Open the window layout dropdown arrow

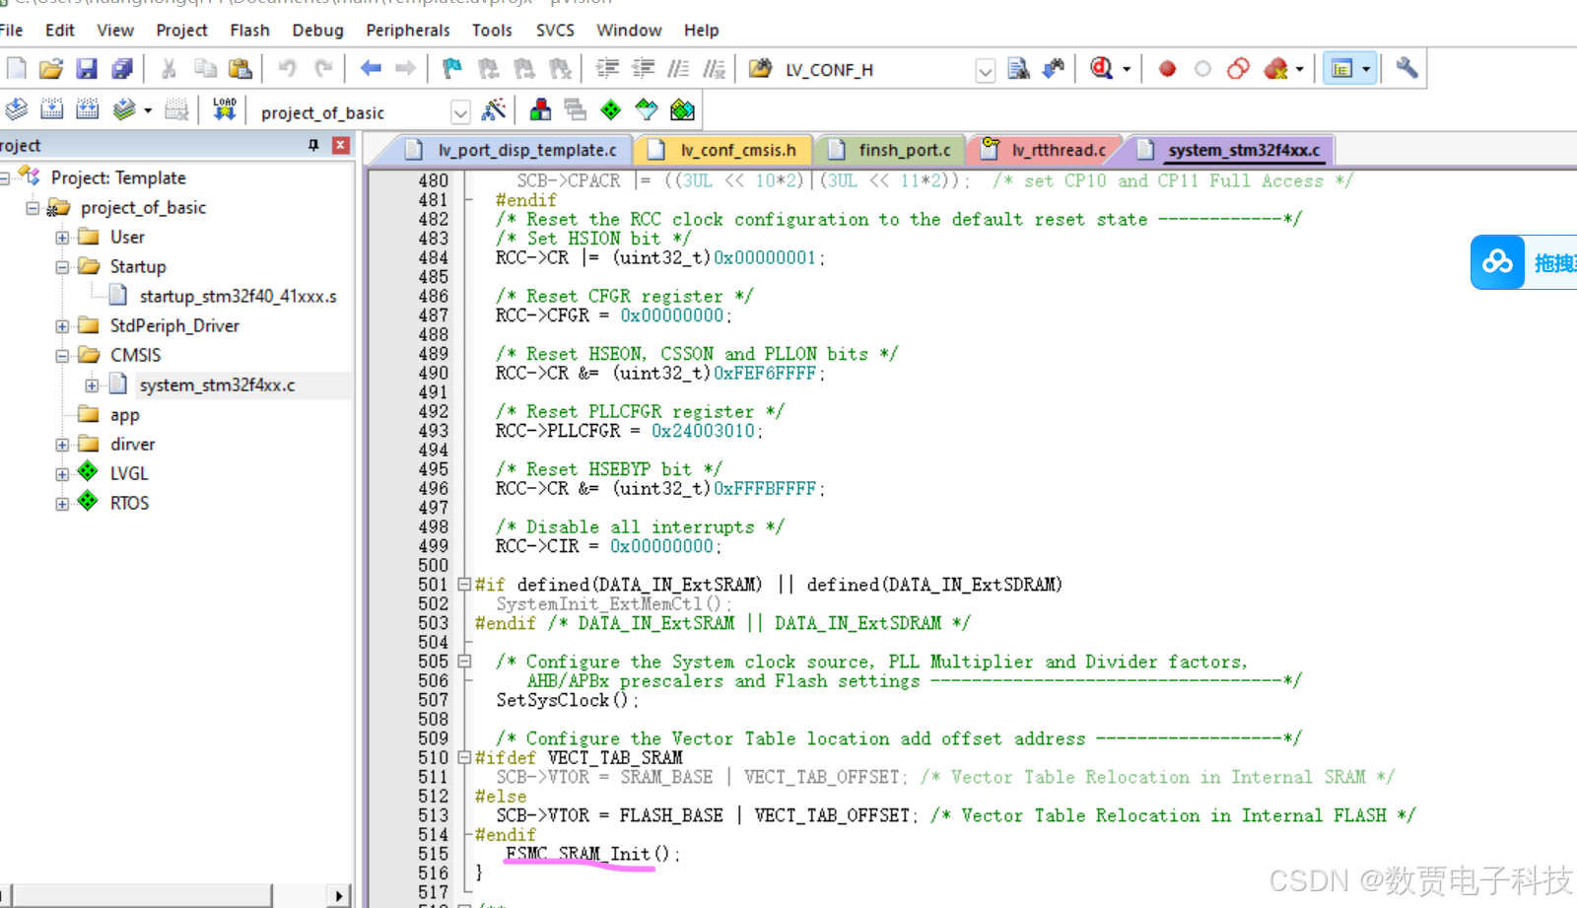(x=1366, y=69)
